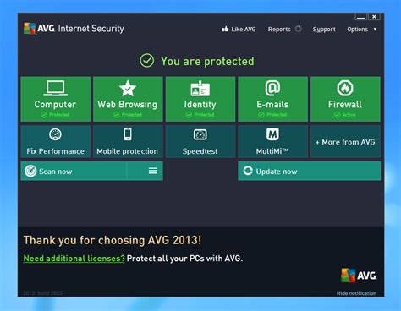Screen dimensions: 401x311
Task: Click Hide notification link
Action: tap(356, 293)
